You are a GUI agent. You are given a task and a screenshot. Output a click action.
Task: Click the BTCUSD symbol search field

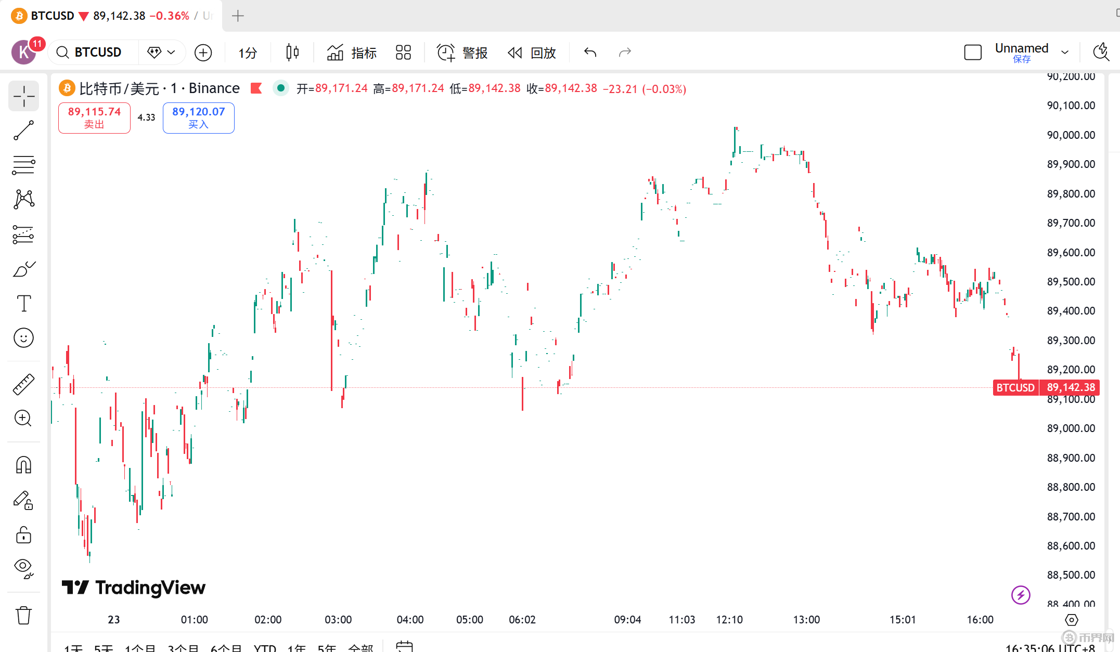[97, 53]
